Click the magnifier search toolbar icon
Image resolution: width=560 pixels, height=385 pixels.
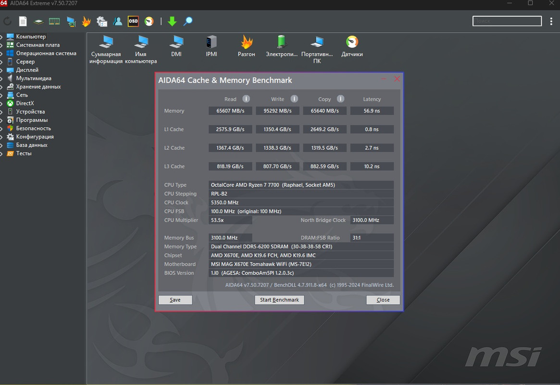tap(188, 22)
